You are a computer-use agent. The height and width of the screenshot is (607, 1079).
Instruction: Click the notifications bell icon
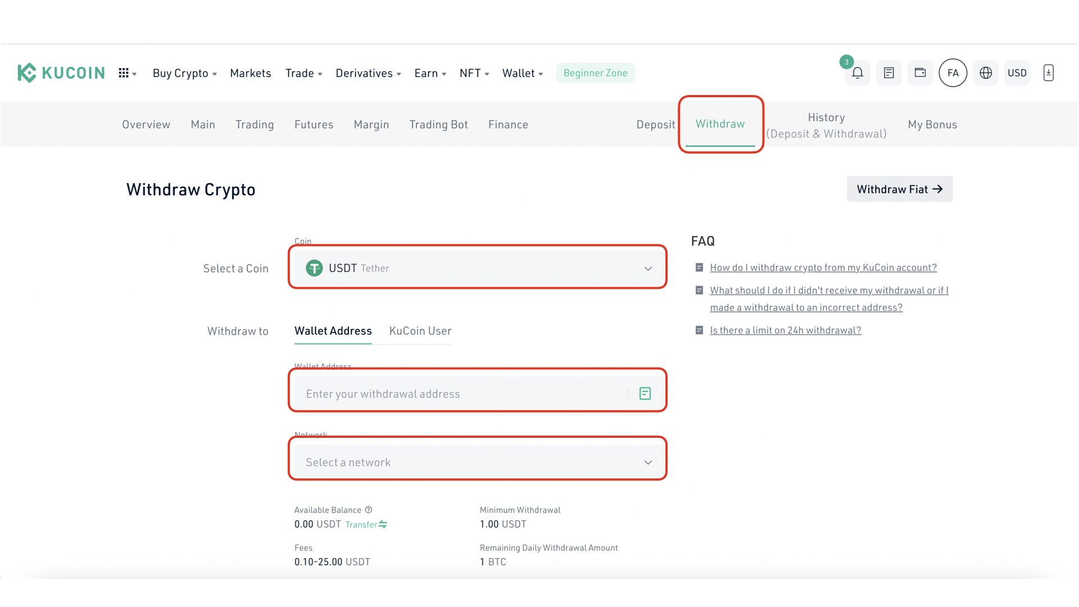pyautogui.click(x=856, y=73)
